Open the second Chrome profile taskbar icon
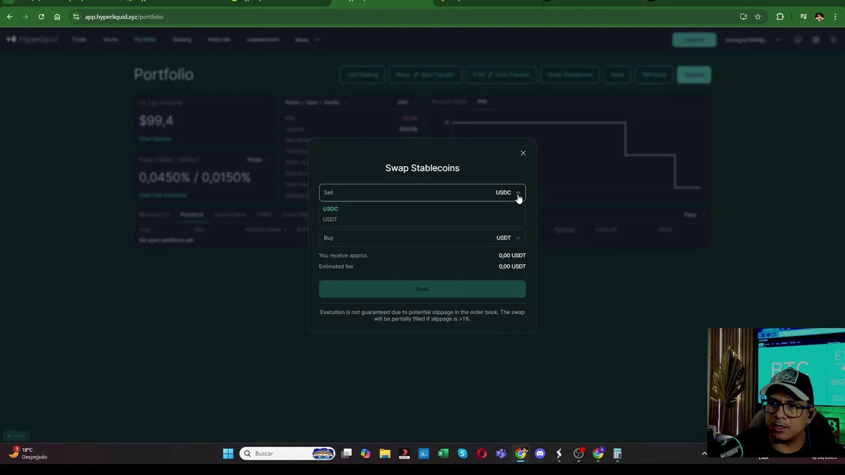 point(598,454)
